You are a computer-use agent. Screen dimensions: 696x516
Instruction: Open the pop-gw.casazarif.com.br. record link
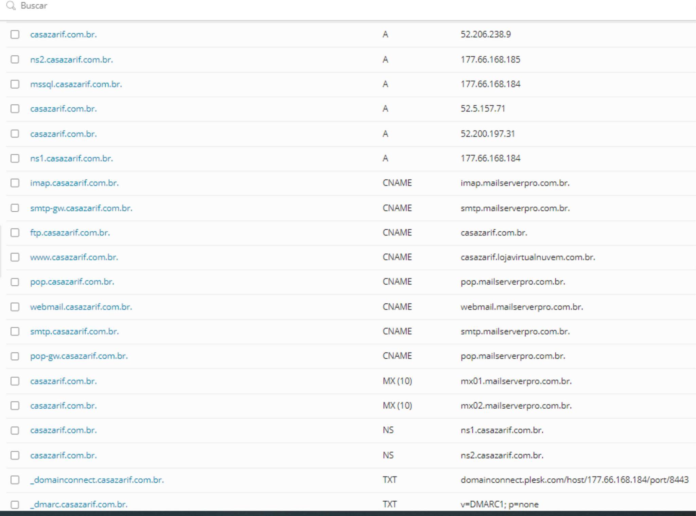79,356
